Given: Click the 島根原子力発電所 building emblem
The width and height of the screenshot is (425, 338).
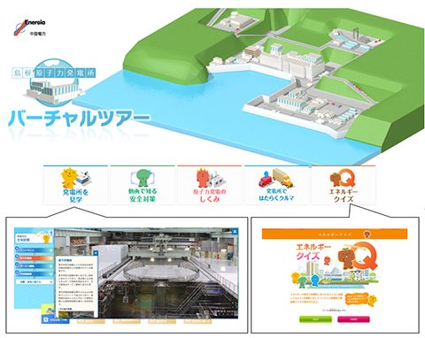Looking at the screenshot, I should tap(54, 82).
